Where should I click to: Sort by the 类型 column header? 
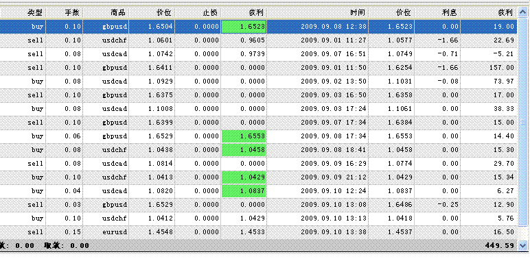click(x=23, y=13)
